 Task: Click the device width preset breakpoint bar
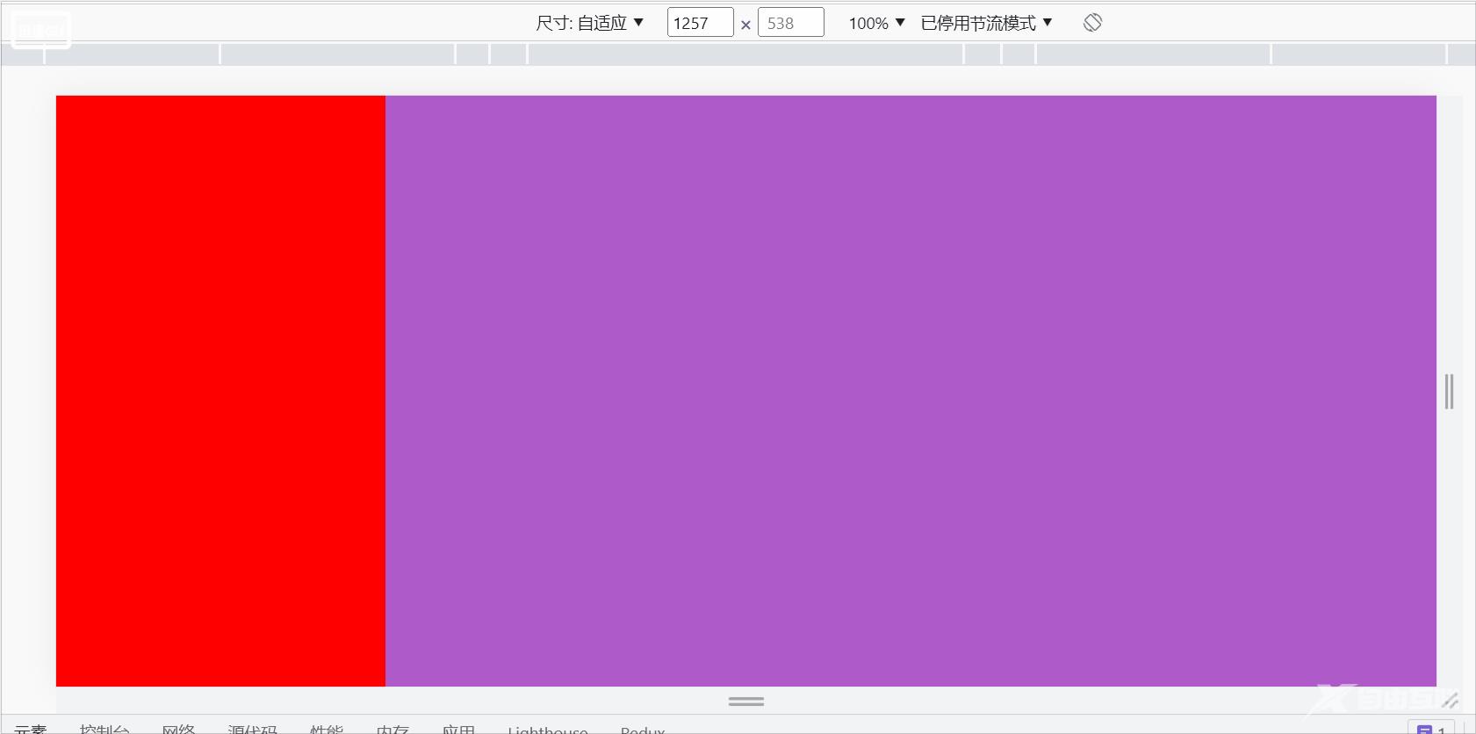[x=738, y=54]
